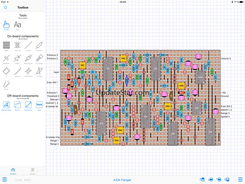The image size is (245, 184).
Task: Select the Trimmer component
Action: point(39,72)
